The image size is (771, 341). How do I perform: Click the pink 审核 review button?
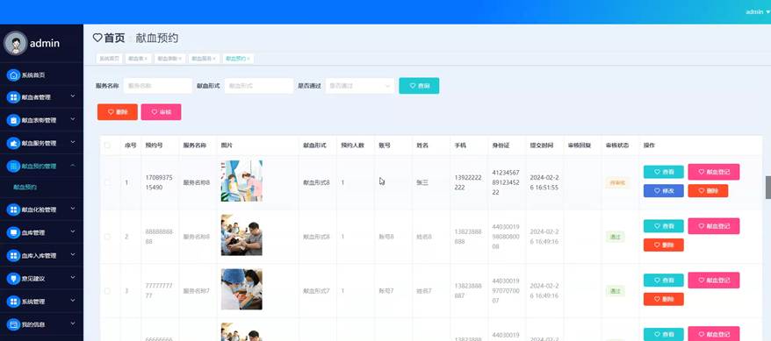(161, 112)
